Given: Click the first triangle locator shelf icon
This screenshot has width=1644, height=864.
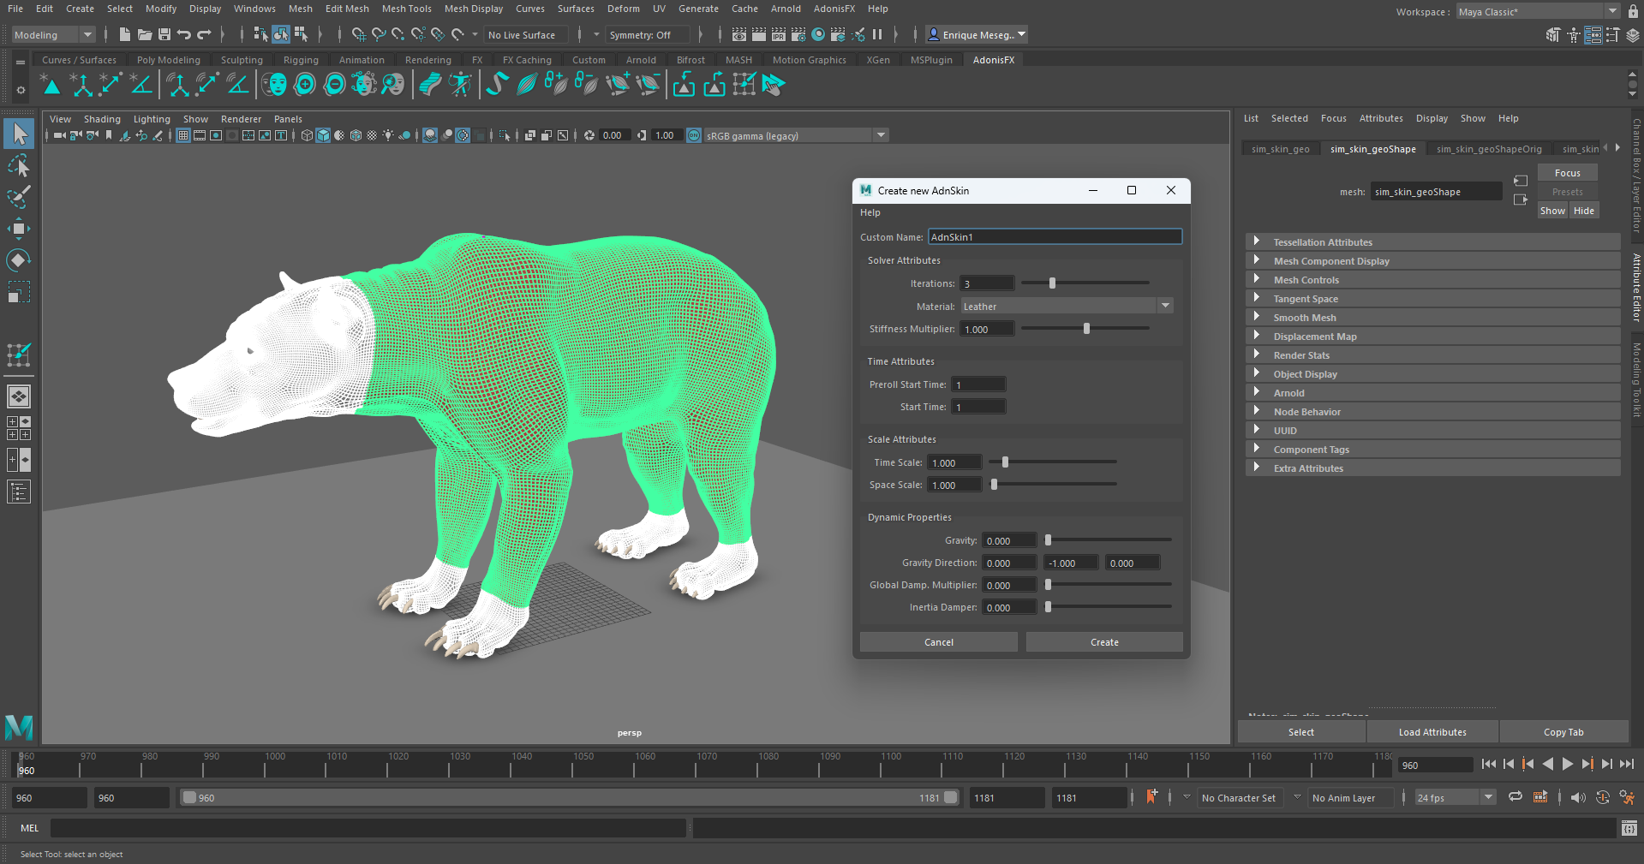Looking at the screenshot, I should 51,85.
